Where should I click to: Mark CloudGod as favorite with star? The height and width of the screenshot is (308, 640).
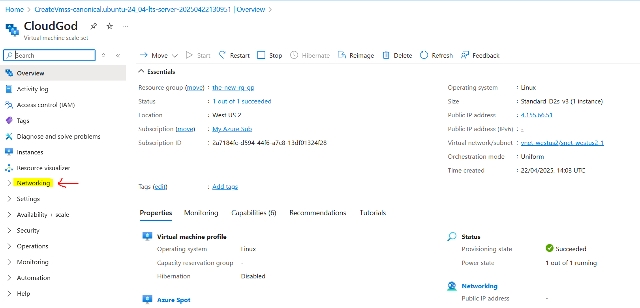pos(110,26)
